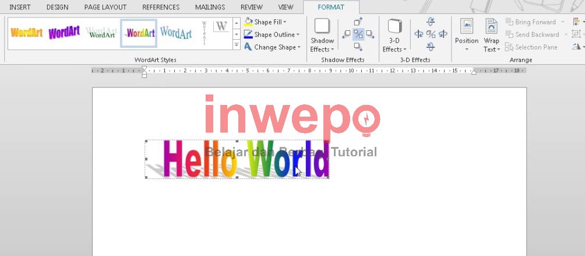Viewport: 585px width, 256px height.
Task: Click the Tilt Left 3-D icon
Action: 418,34
